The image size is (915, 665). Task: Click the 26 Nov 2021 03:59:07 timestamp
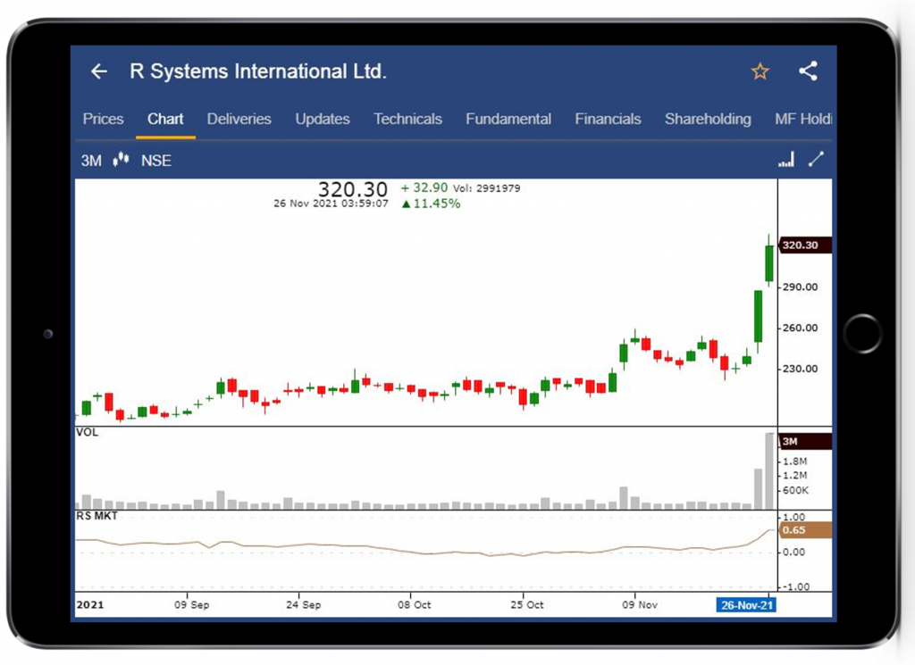pos(331,204)
